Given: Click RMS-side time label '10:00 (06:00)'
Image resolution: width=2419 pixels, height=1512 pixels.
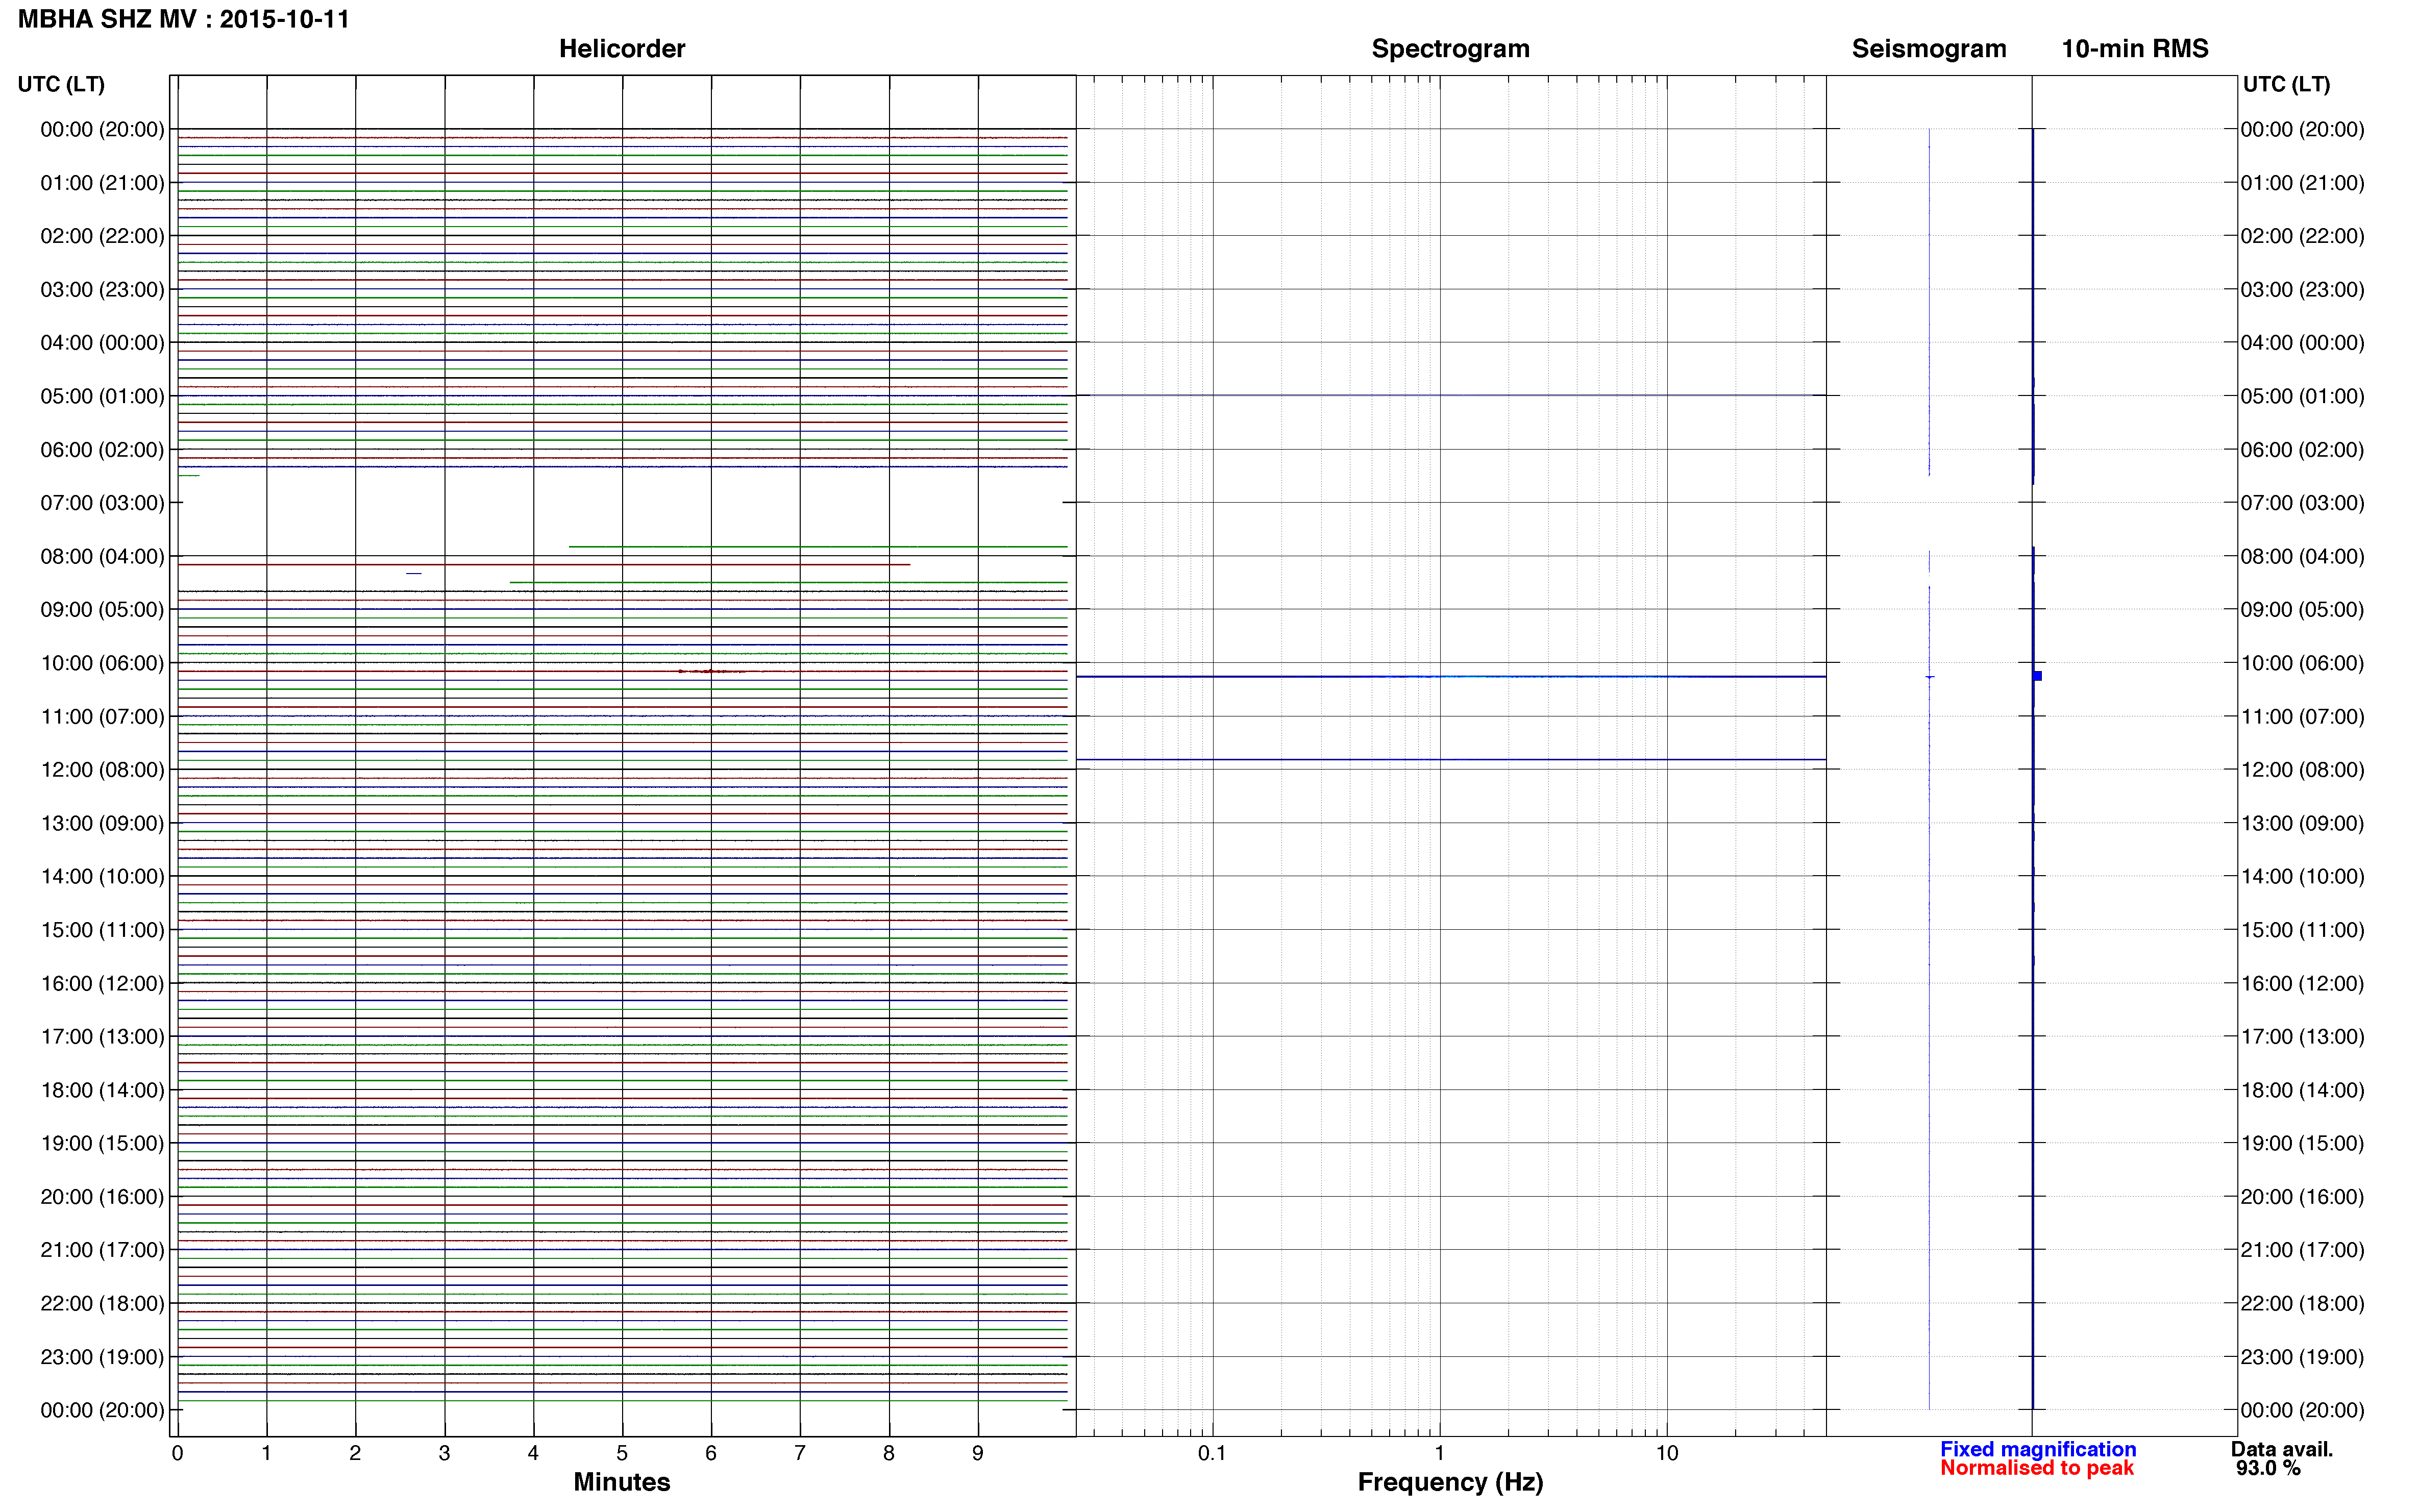Looking at the screenshot, I should coord(2302,663).
